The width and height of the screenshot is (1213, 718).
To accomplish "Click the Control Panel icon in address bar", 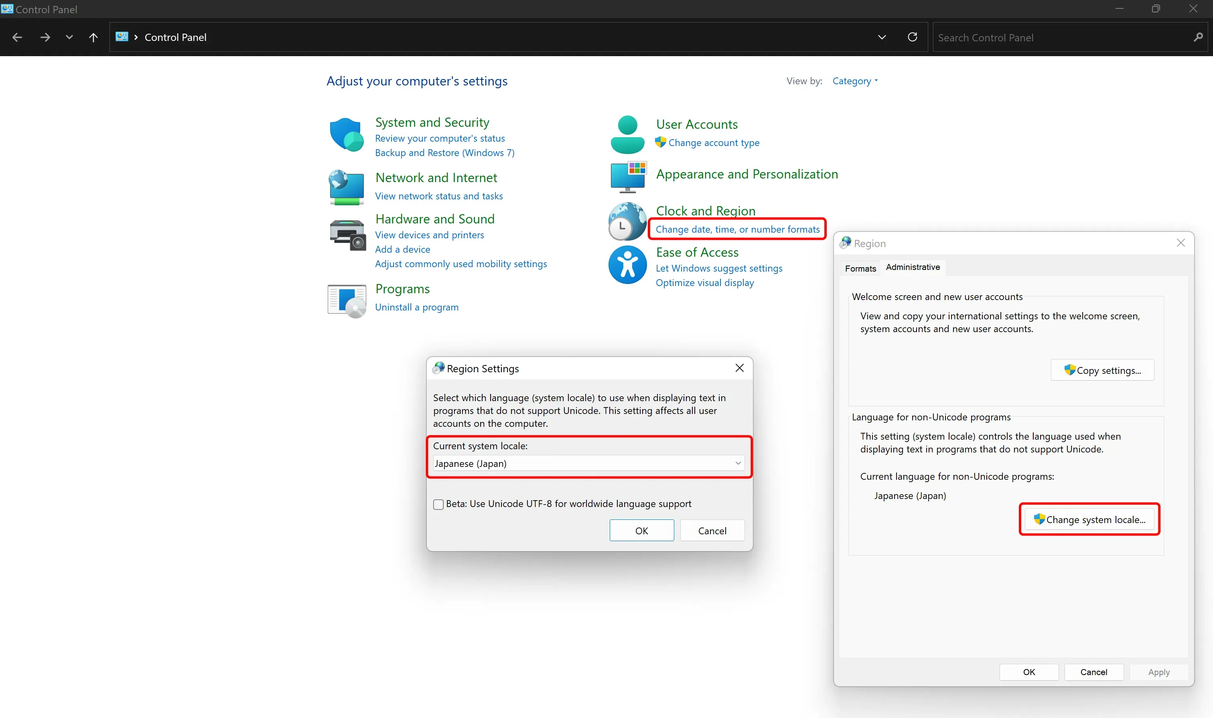I will (x=122, y=37).
